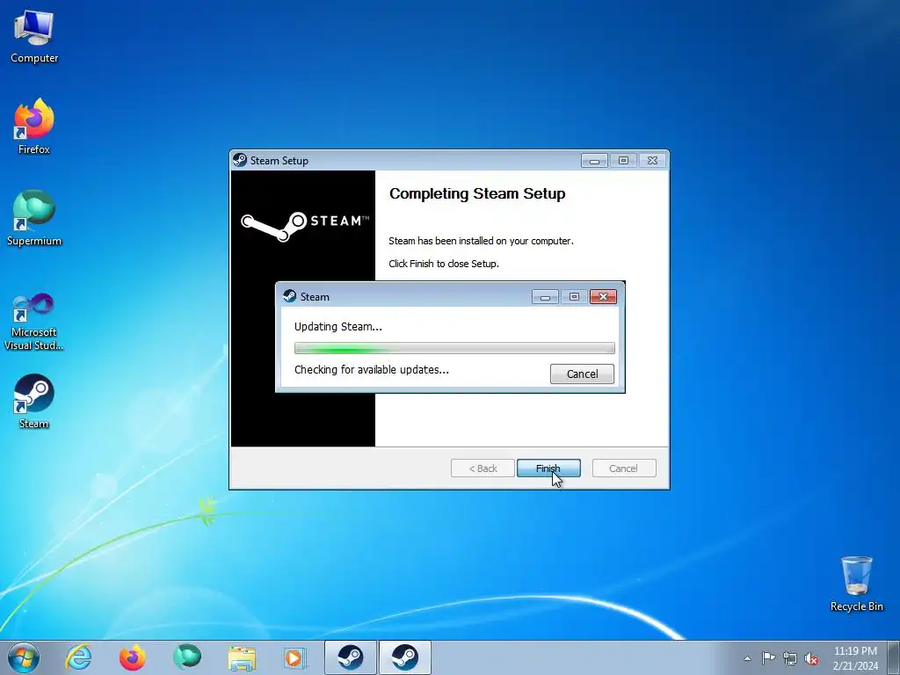900x675 pixels.
Task: Maximize the Steam updater dialog
Action: pos(574,297)
